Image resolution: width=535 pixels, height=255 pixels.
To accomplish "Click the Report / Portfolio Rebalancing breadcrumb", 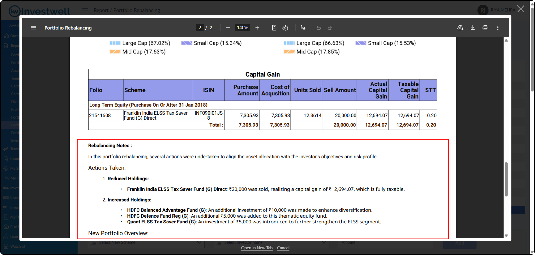I will pos(127,10).
